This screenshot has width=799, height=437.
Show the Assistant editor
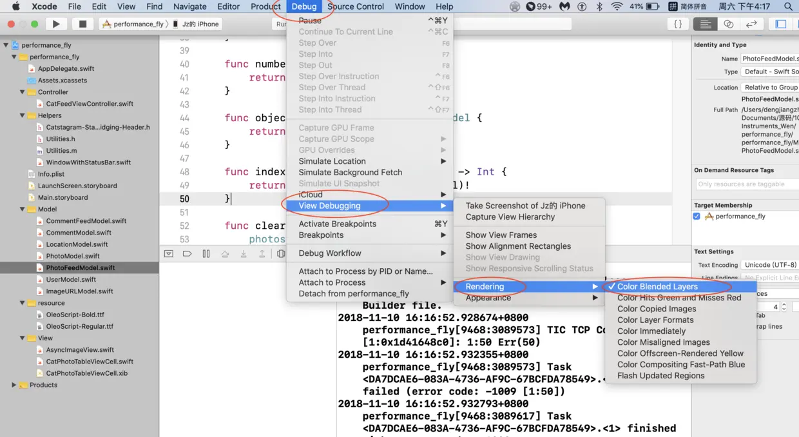[x=729, y=24]
